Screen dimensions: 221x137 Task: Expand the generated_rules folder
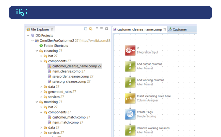tap(41, 92)
